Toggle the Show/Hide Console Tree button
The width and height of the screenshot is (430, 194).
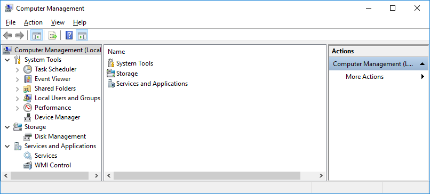36,35
